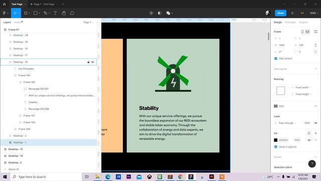Open the Frame type dropdown
The image size is (321, 181).
click(x=279, y=32)
